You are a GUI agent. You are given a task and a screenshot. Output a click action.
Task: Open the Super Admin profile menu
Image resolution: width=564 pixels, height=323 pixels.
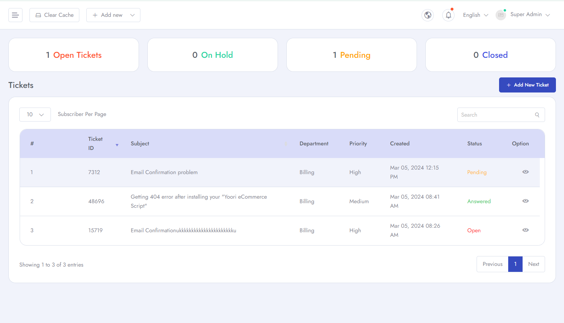coord(530,14)
